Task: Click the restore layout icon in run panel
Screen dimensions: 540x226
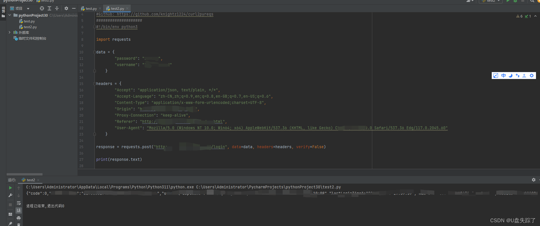Action: coord(10,214)
